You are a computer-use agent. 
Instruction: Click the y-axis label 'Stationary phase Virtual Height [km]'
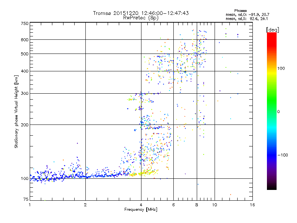(16, 111)
